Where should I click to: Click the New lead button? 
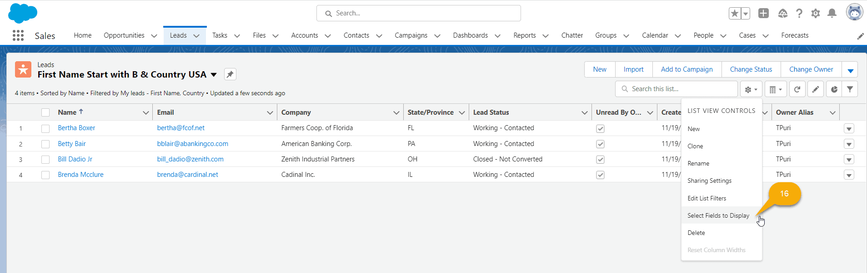point(600,69)
